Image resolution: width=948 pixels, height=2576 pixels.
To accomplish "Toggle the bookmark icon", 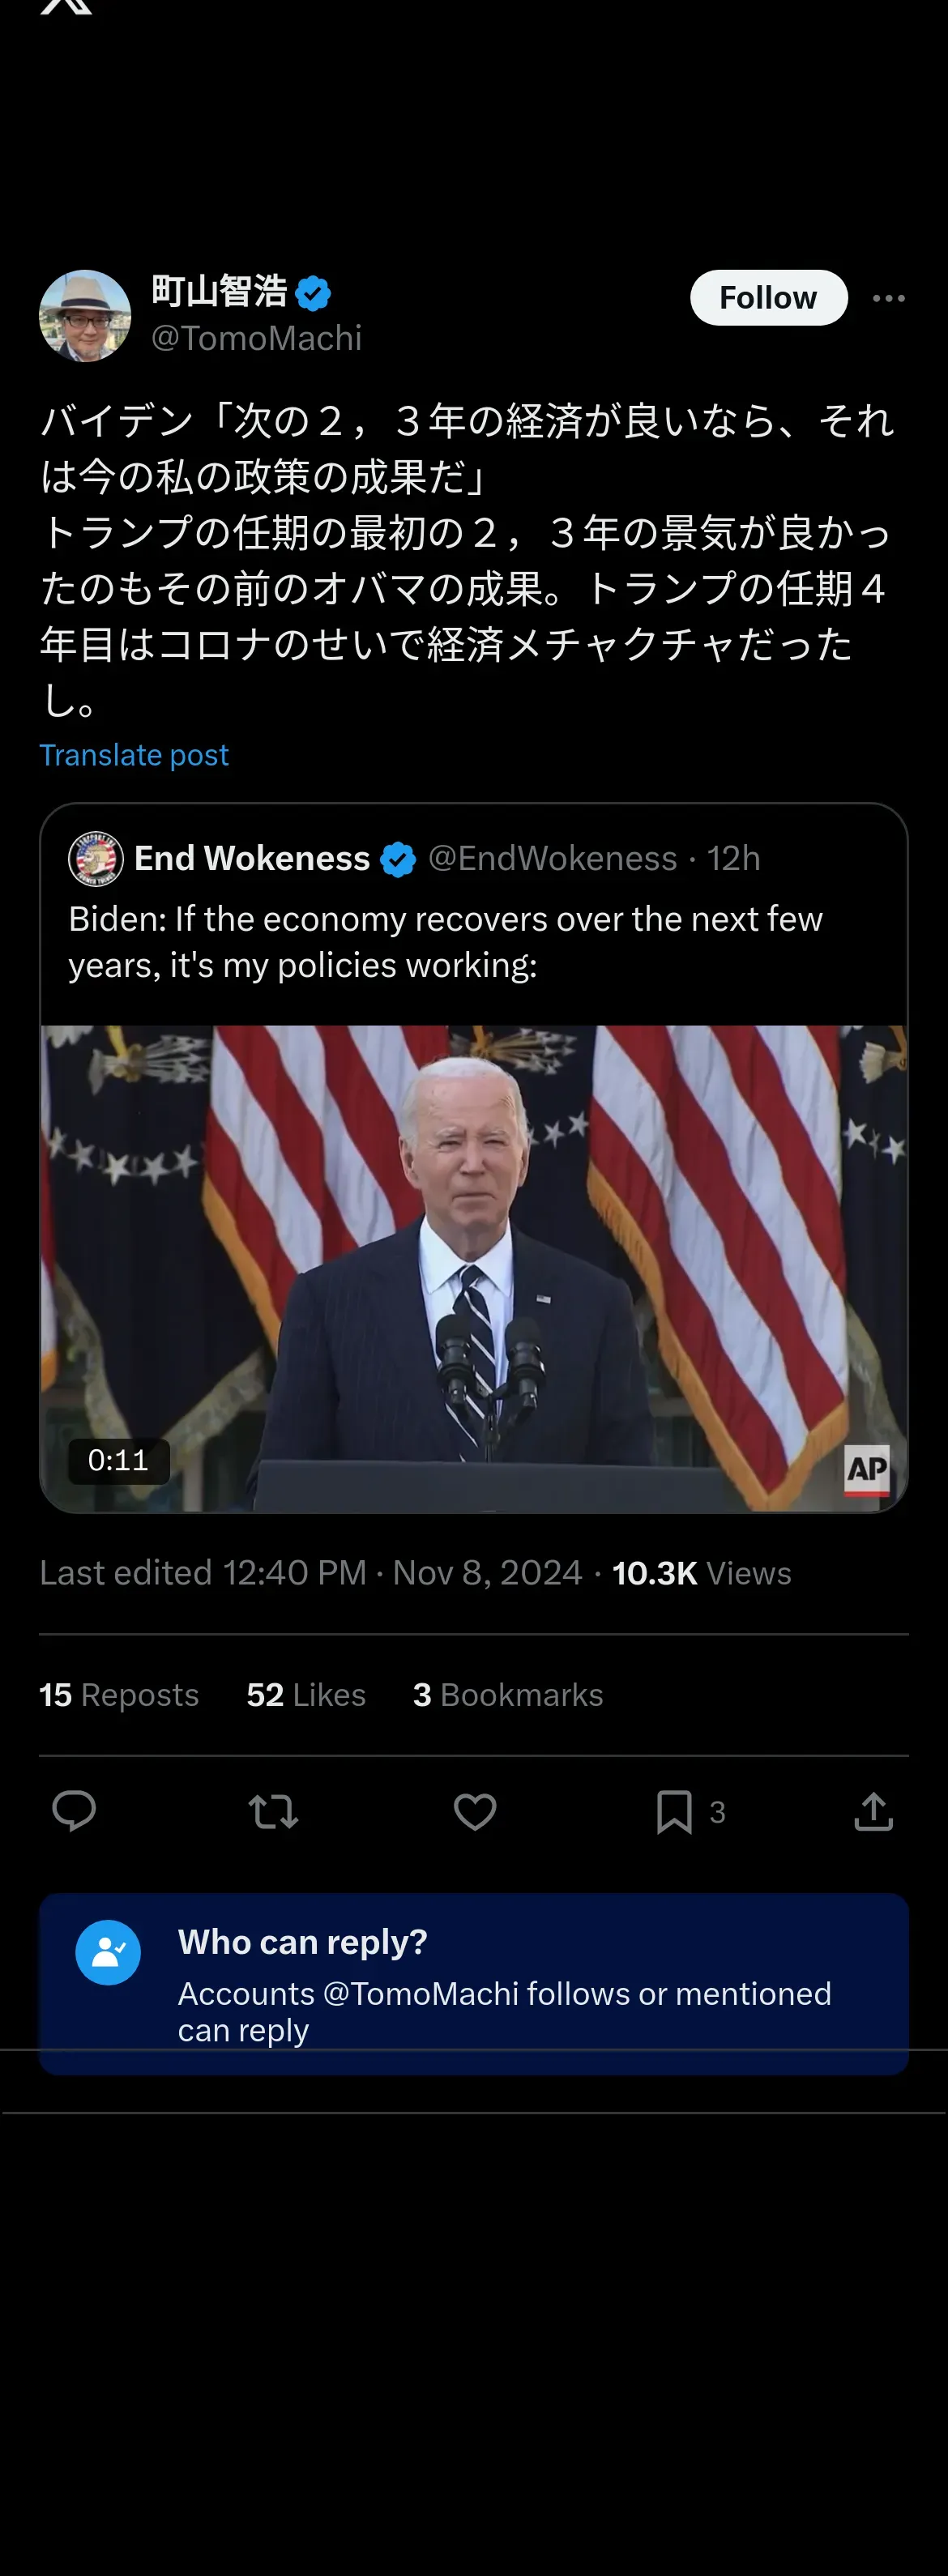I will coord(675,1811).
